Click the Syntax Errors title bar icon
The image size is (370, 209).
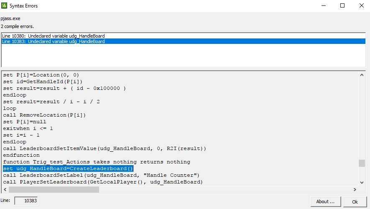pyautogui.click(x=5, y=5)
